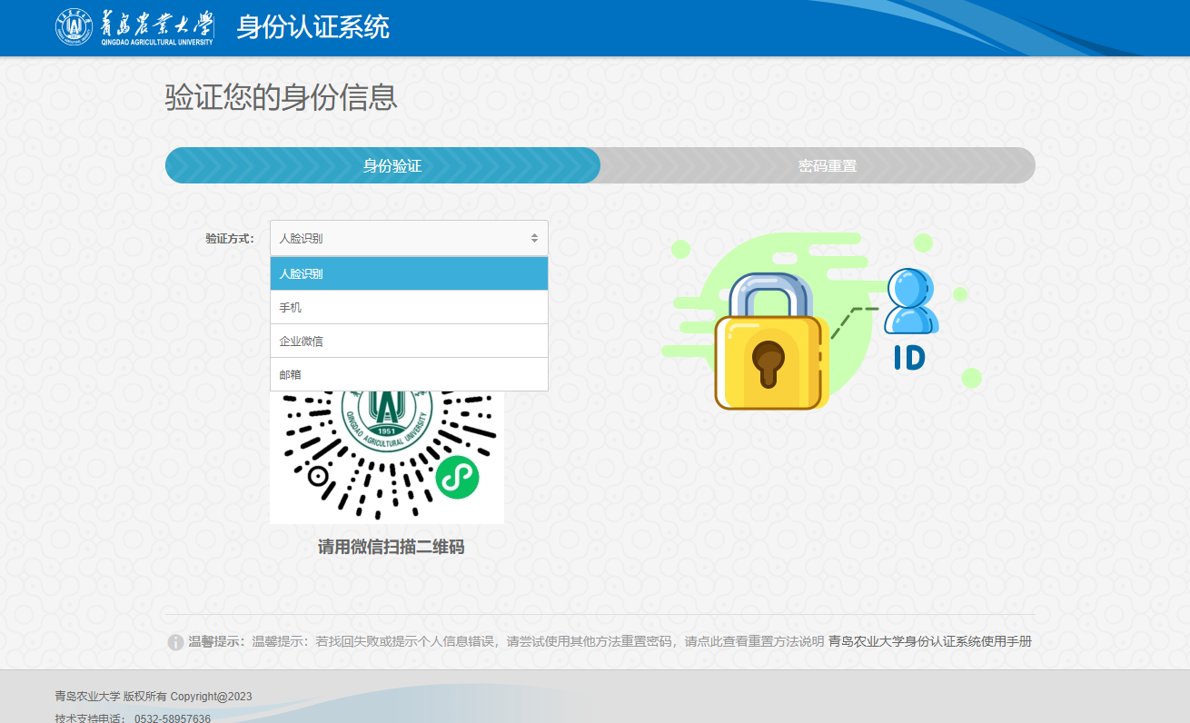The height and width of the screenshot is (723, 1190).
Task: Choose 邮箱 verification option
Action: tap(409, 374)
